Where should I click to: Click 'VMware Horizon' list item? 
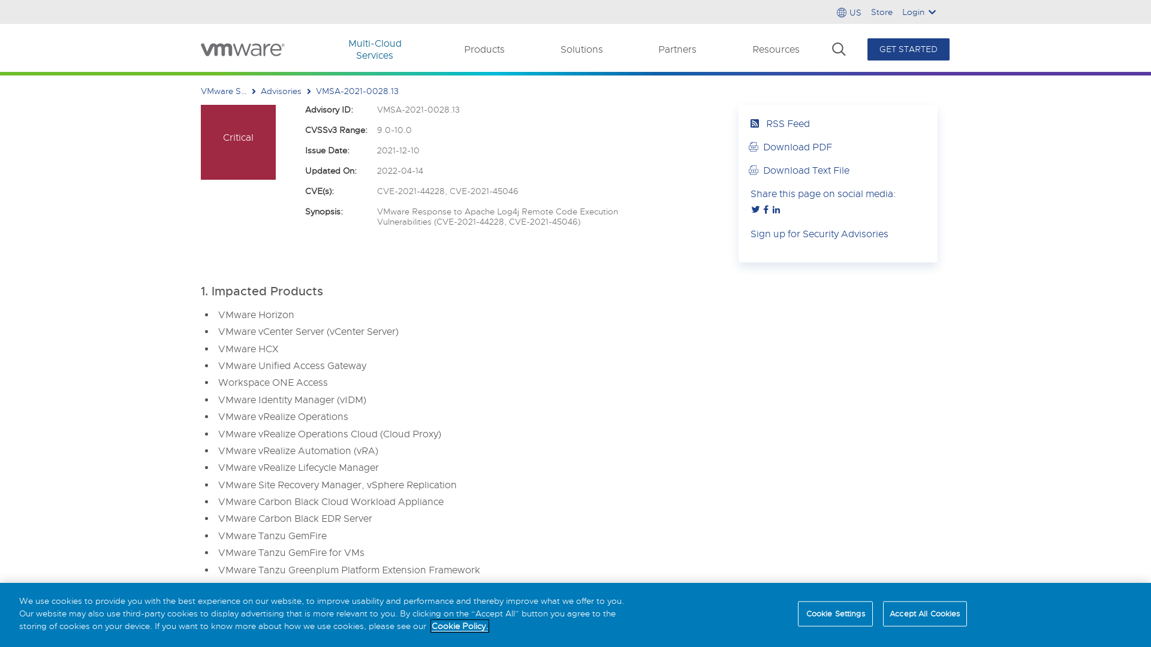pos(256,315)
